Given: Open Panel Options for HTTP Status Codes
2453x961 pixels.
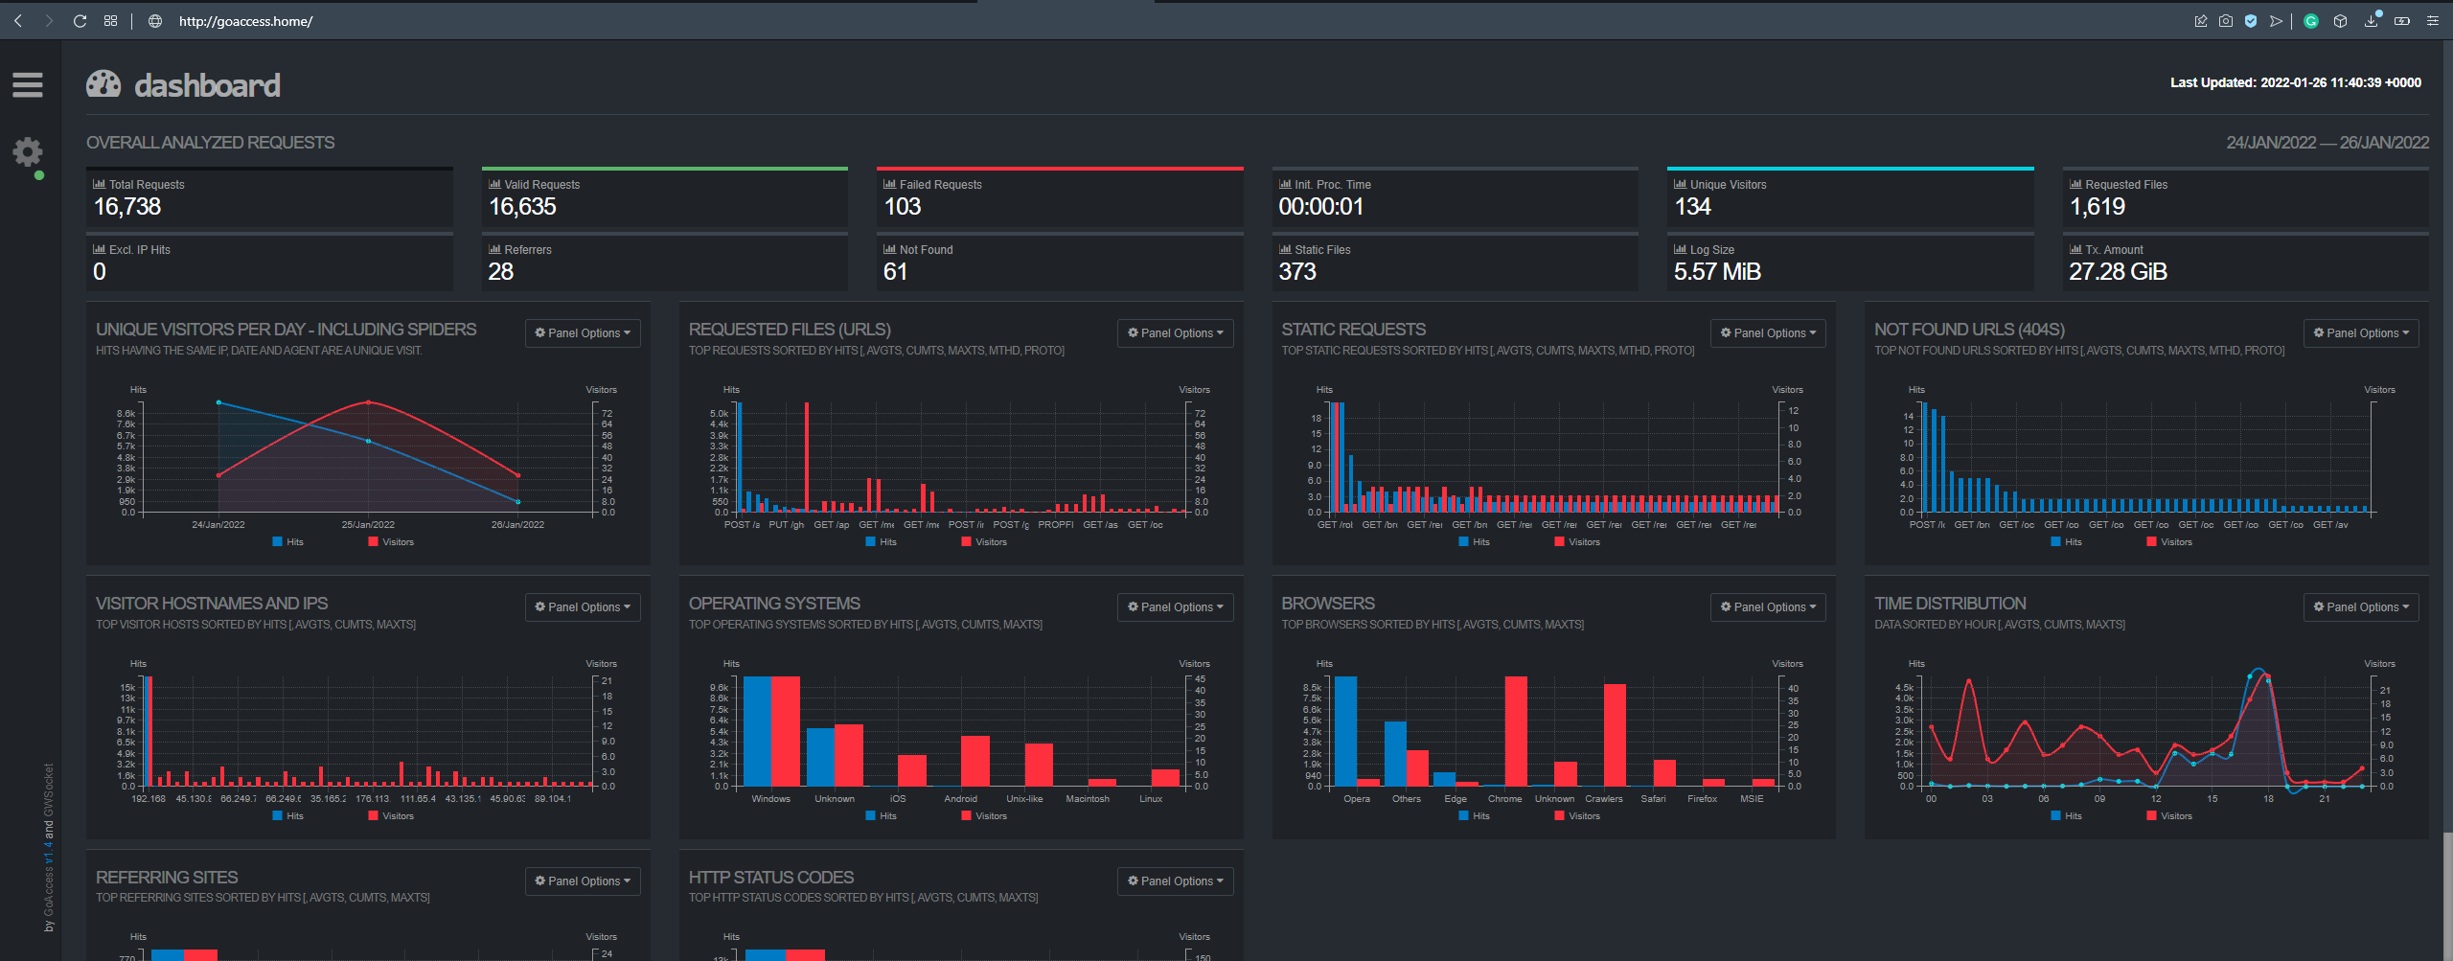Looking at the screenshot, I should click(x=1175, y=881).
